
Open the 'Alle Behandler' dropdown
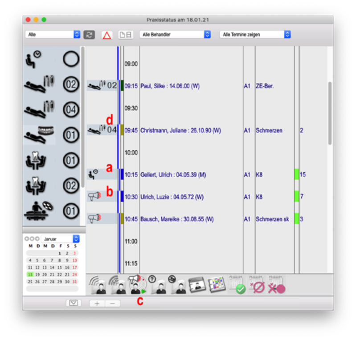click(175, 34)
